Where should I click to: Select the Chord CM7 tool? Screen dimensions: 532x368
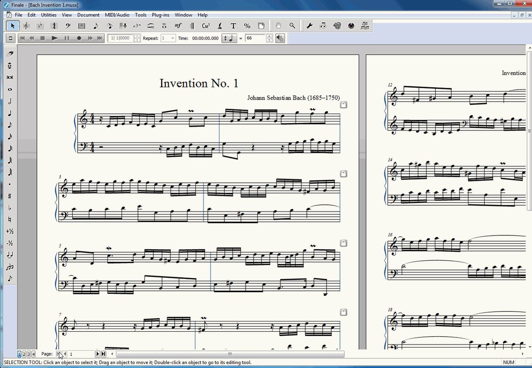(206, 26)
